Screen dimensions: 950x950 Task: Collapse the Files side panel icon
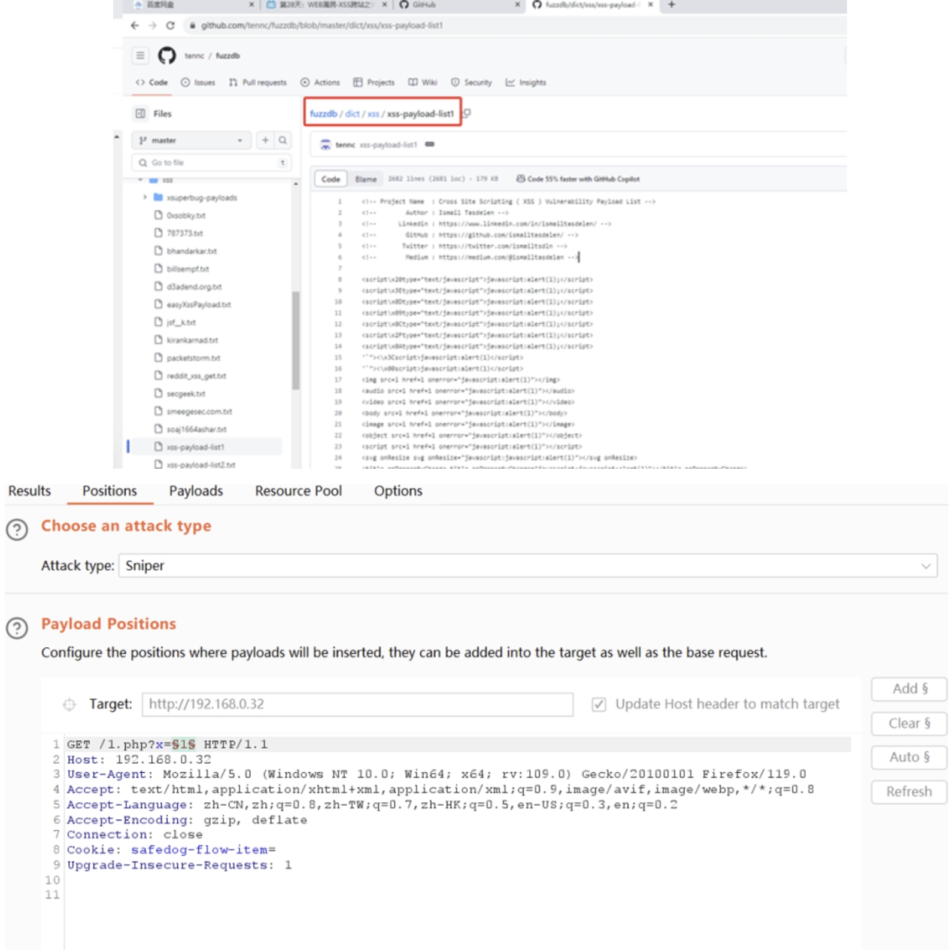point(141,114)
